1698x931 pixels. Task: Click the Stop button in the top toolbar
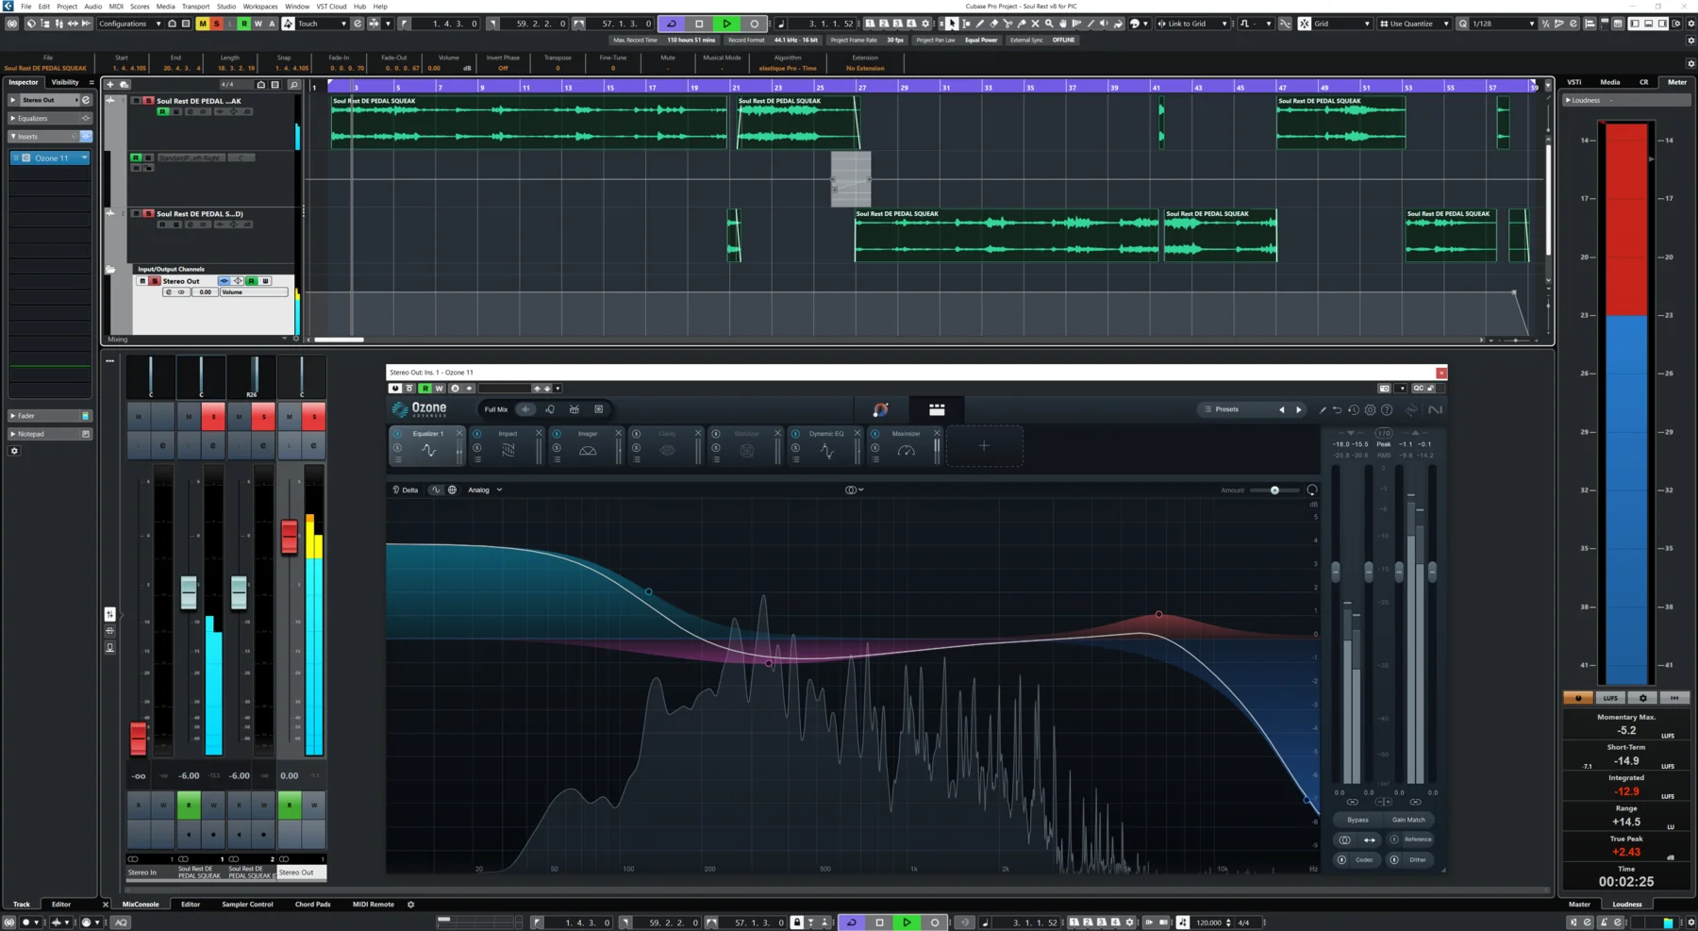point(699,24)
